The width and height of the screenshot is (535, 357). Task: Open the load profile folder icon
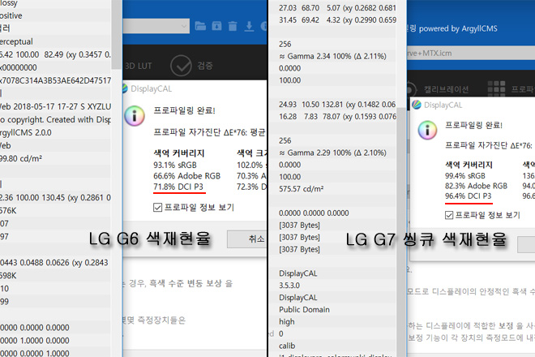pos(200,26)
